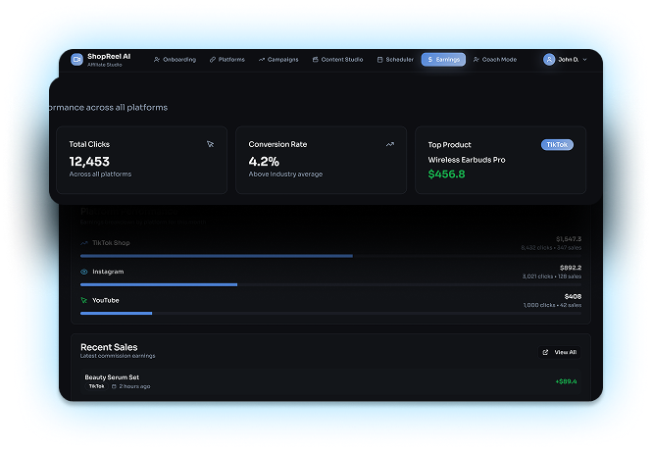Open Coach Mode in the nav bar
Viewport: 652px width, 451px height.
(495, 60)
